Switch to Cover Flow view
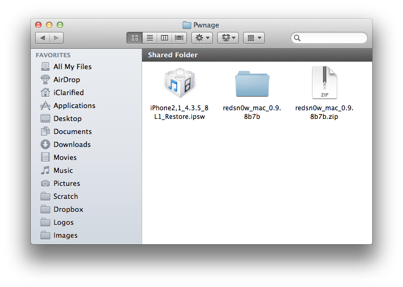403x287 pixels. click(x=179, y=38)
